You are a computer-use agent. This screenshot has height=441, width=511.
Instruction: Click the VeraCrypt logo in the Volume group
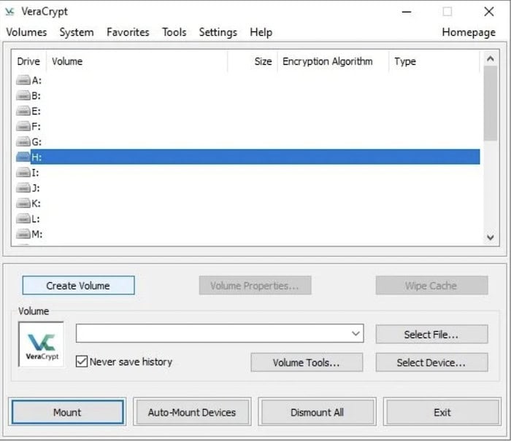pos(42,344)
